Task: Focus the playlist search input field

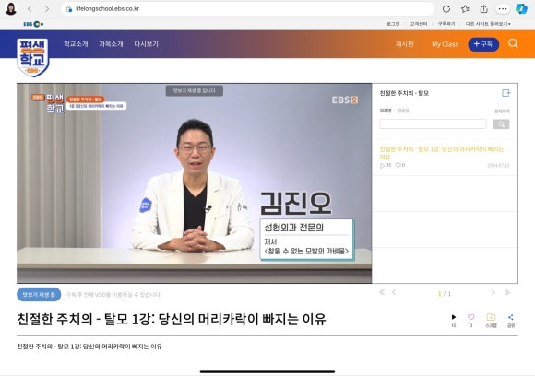Action: click(x=433, y=124)
